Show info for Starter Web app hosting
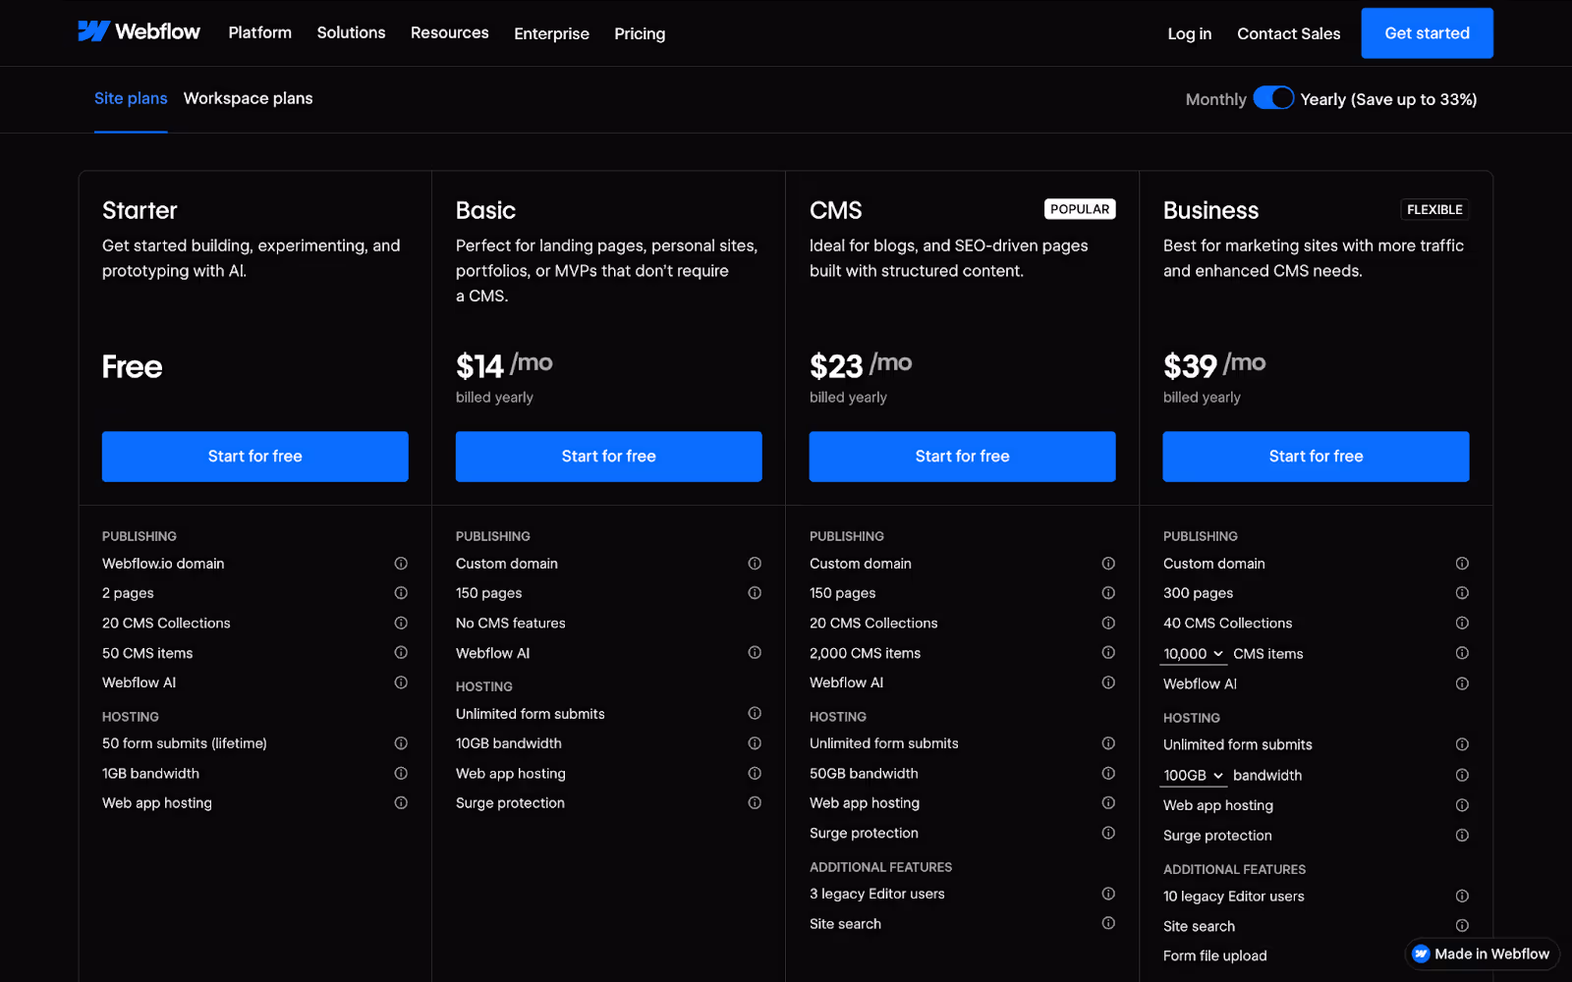Screen dimensions: 1572x982 click(x=401, y=803)
